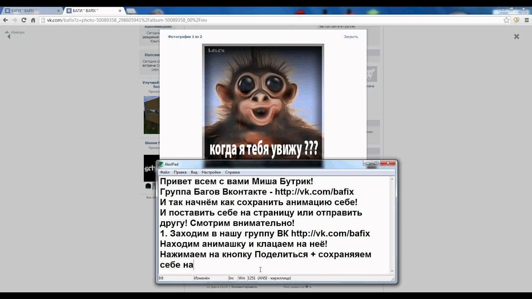The width and height of the screenshot is (532, 299).
Task: Open the Файл menu in AkelPad
Action: coord(165,172)
